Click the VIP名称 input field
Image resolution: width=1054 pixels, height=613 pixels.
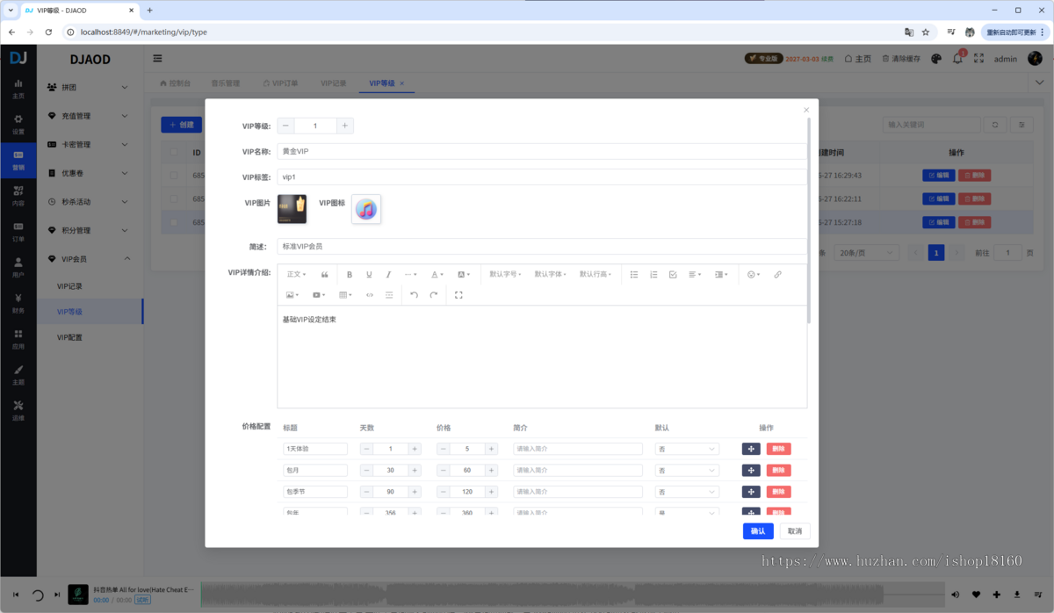(542, 151)
